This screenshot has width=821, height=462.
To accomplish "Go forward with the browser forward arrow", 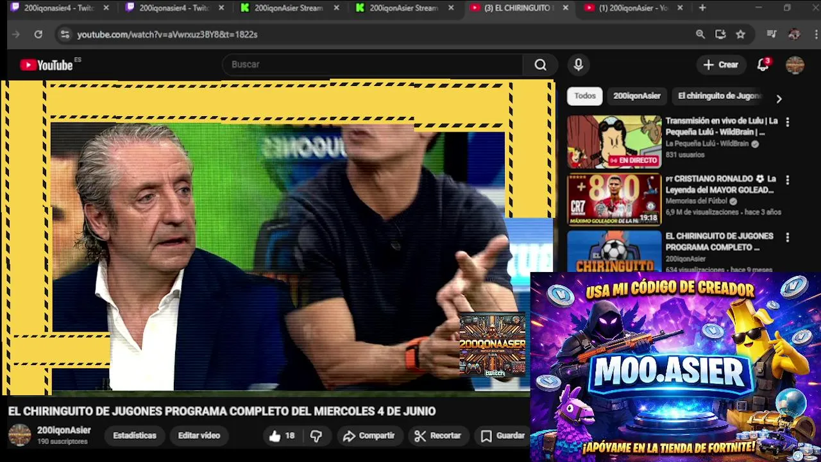I will pyautogui.click(x=16, y=34).
